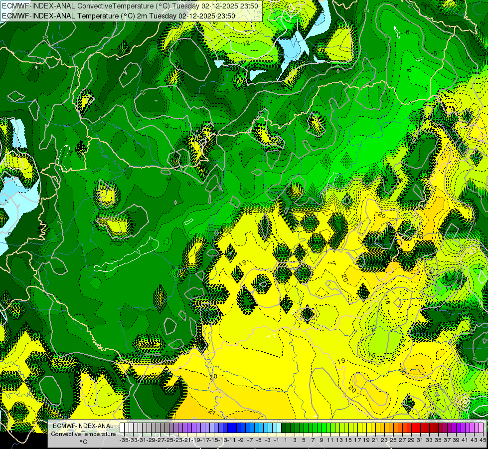Viewport: 488px width, 449px height.
Task: Click the -25 value on the legend scale
Action: pyautogui.click(x=168, y=440)
